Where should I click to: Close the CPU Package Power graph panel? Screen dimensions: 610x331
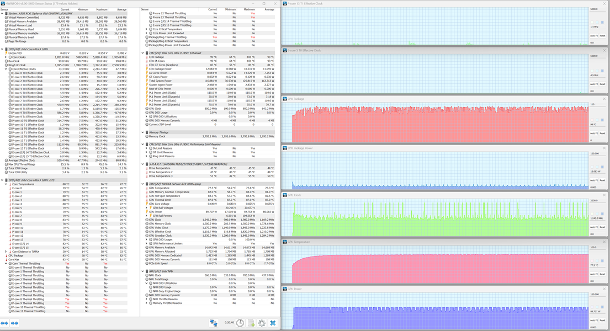click(x=604, y=148)
